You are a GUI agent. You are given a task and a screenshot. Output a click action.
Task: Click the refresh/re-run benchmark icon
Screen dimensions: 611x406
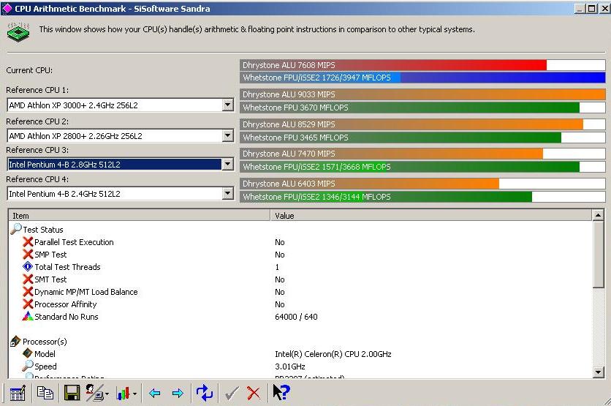click(205, 393)
